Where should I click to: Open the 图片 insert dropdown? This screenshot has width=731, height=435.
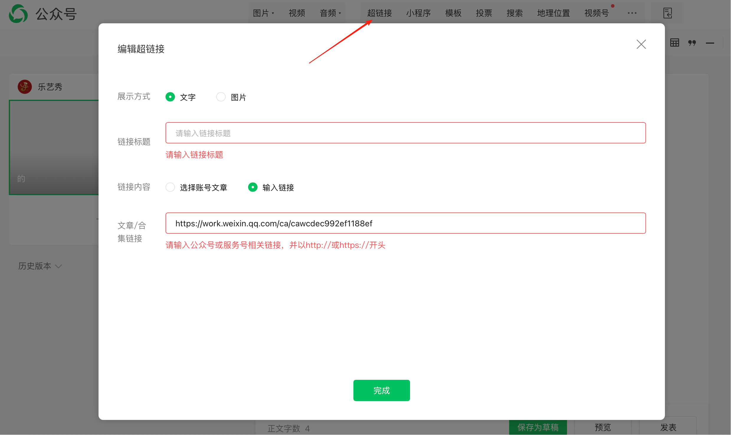[x=263, y=13]
